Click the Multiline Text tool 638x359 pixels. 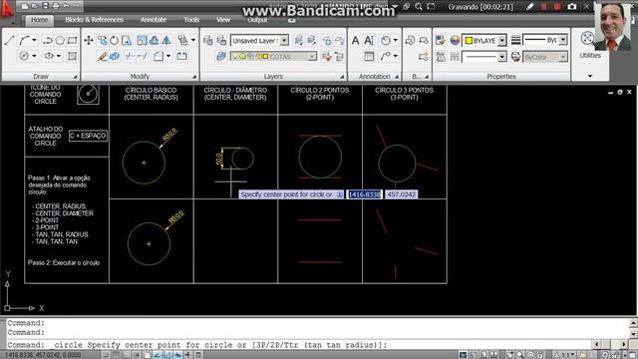coord(355,40)
